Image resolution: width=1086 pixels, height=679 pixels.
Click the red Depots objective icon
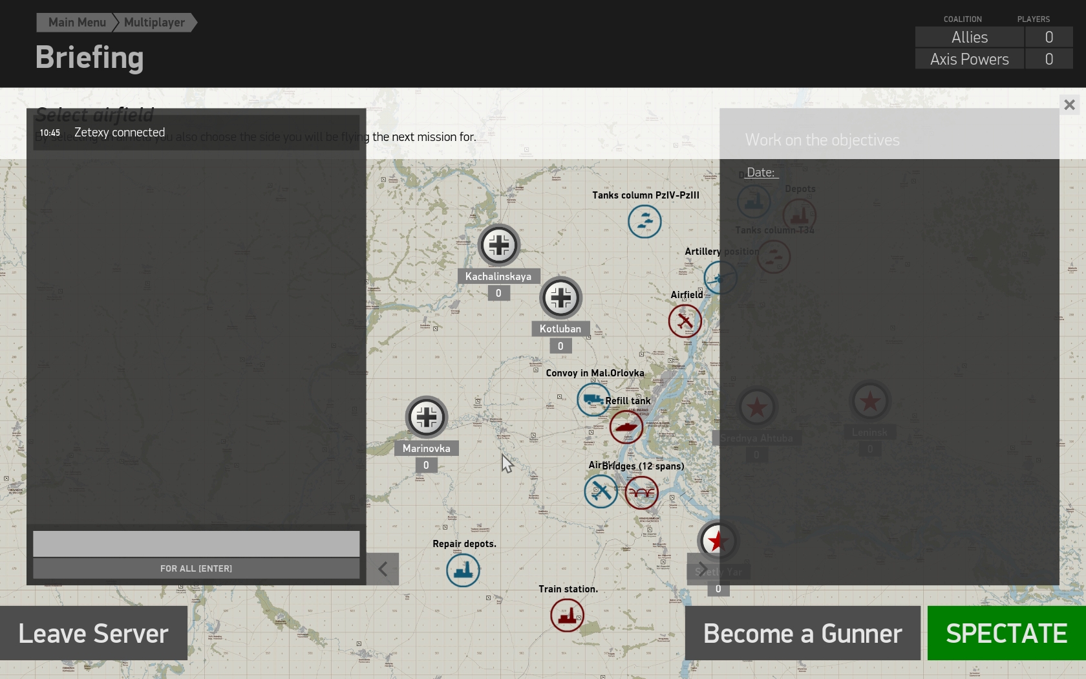pyautogui.click(x=800, y=215)
